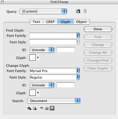Click the Change Glyph preview box
The width and height of the screenshot is (118, 119).
click(x=33, y=93)
